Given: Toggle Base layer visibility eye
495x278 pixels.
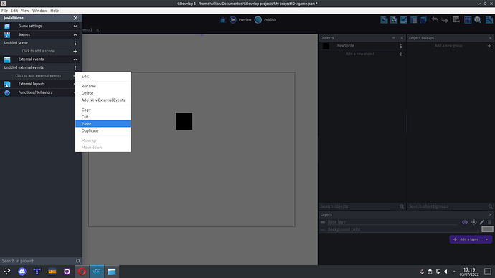Looking at the screenshot, I should (x=465, y=222).
